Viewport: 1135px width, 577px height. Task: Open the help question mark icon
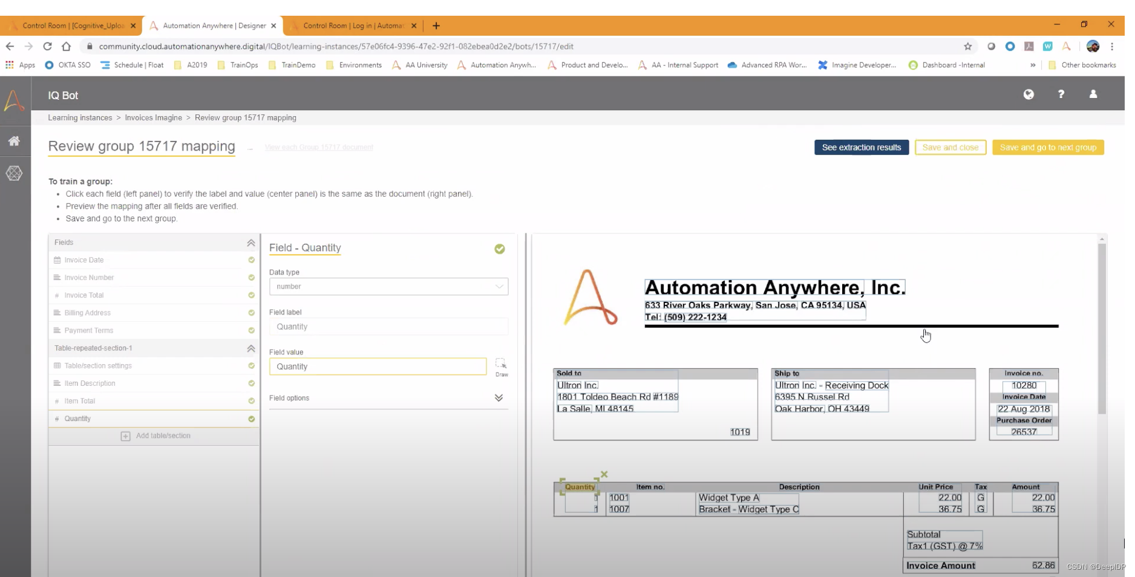[1061, 94]
